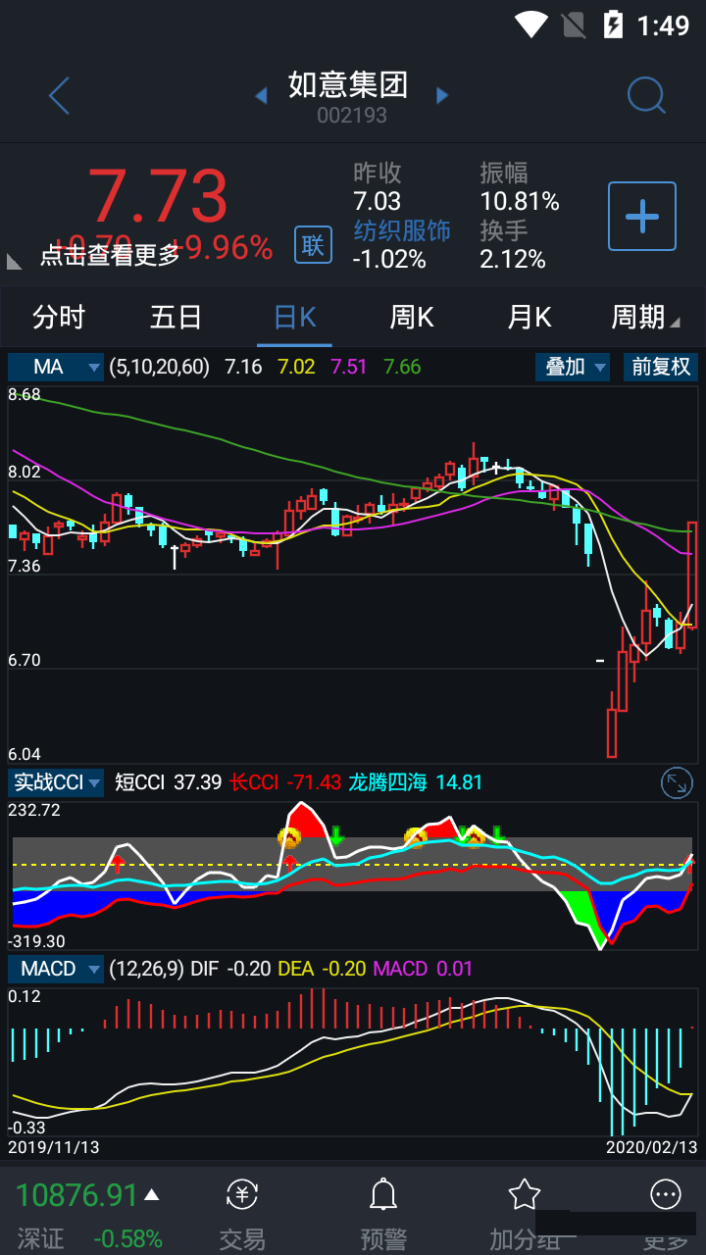The height and width of the screenshot is (1255, 706).
Task: Tap the chart start date 2019/11/13
Action: (54, 1146)
